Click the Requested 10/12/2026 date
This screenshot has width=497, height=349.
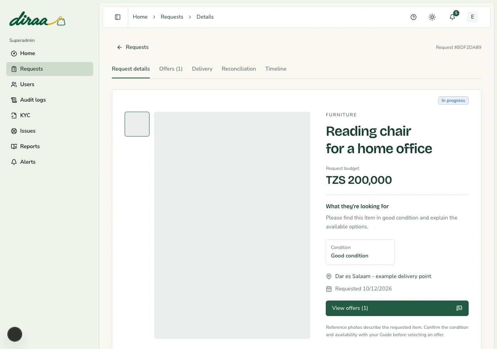point(363,289)
